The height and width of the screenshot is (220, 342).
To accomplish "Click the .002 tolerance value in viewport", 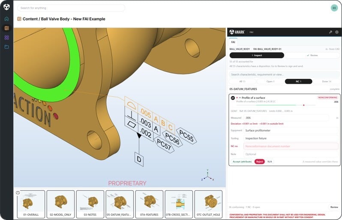I will pos(146,133).
